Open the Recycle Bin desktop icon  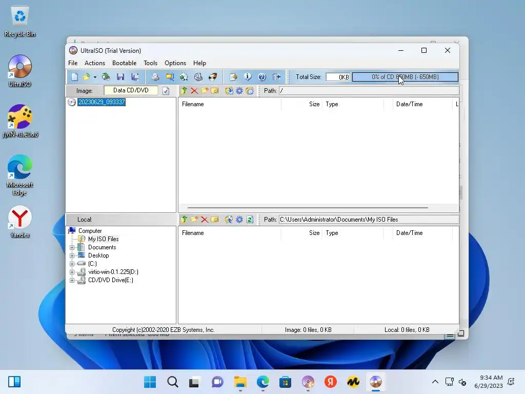(20, 22)
